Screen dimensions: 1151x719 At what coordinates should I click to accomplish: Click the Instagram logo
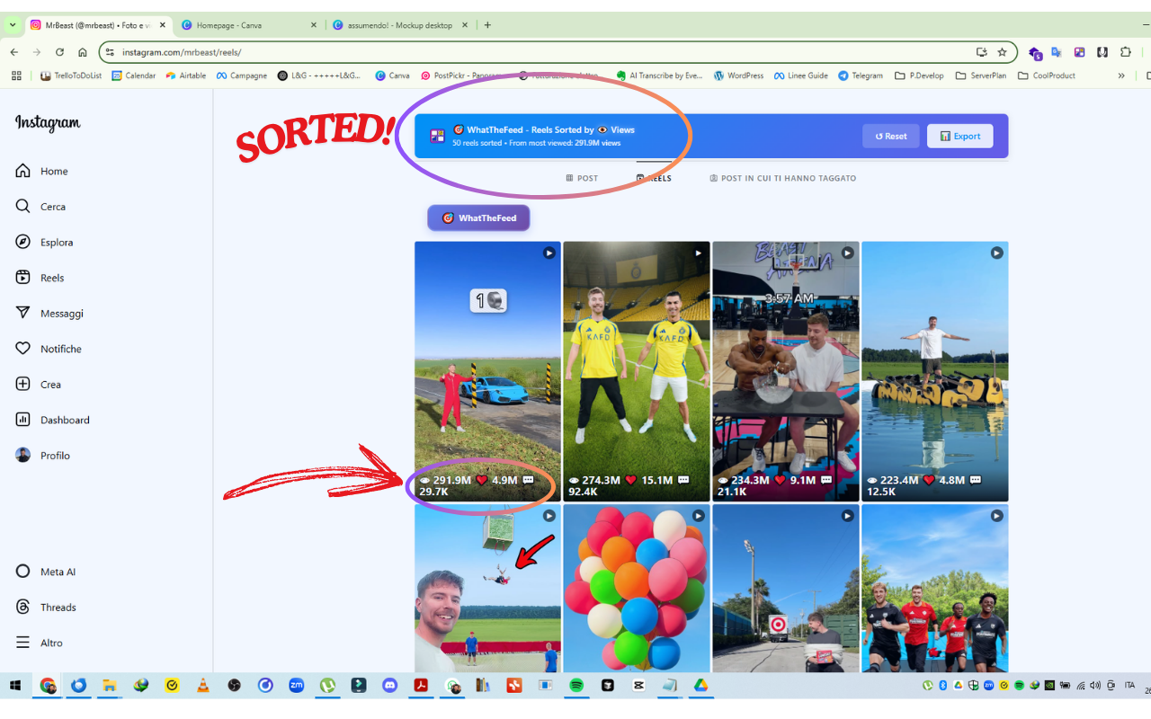pos(48,123)
